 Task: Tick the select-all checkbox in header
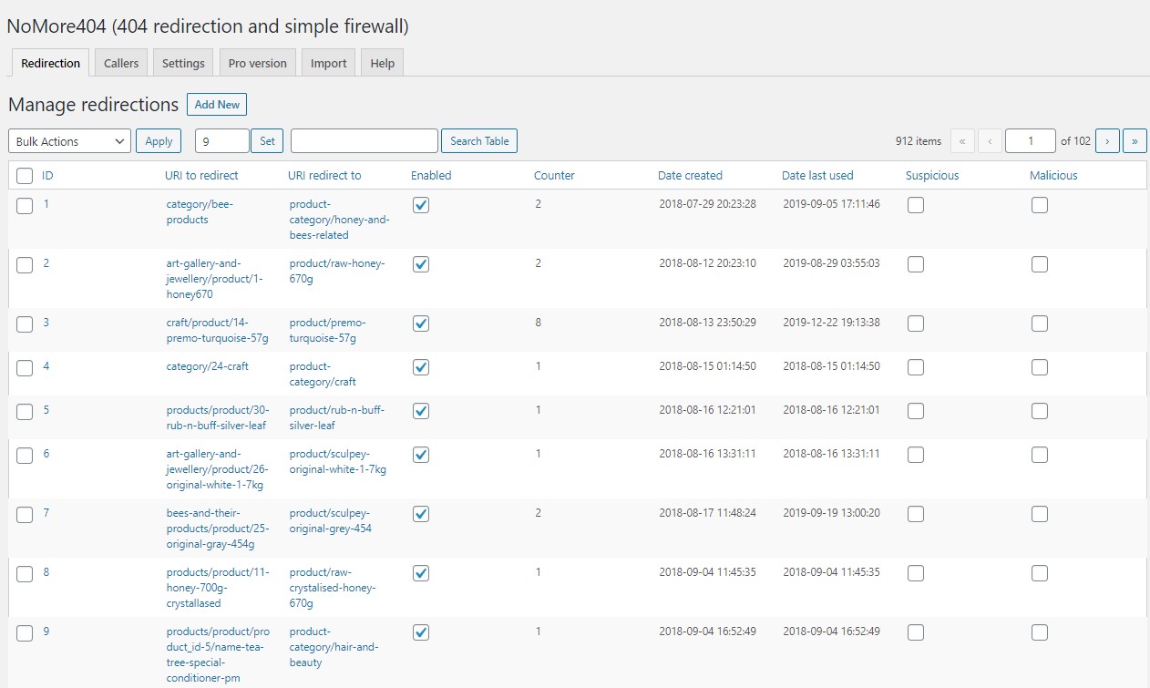pyautogui.click(x=25, y=176)
